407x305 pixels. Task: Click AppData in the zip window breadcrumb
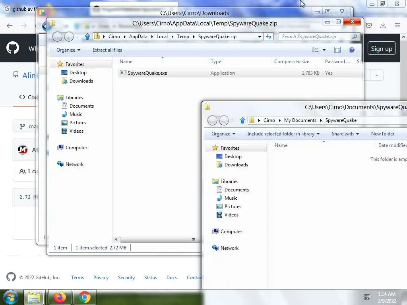tap(138, 37)
